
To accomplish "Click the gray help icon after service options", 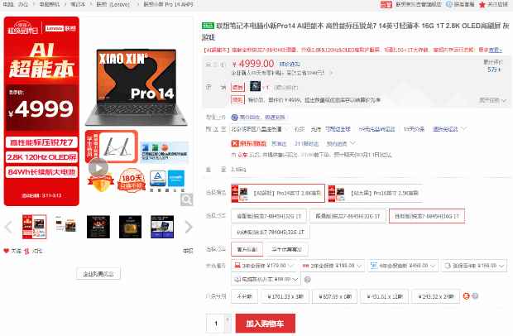I will (307, 280).
